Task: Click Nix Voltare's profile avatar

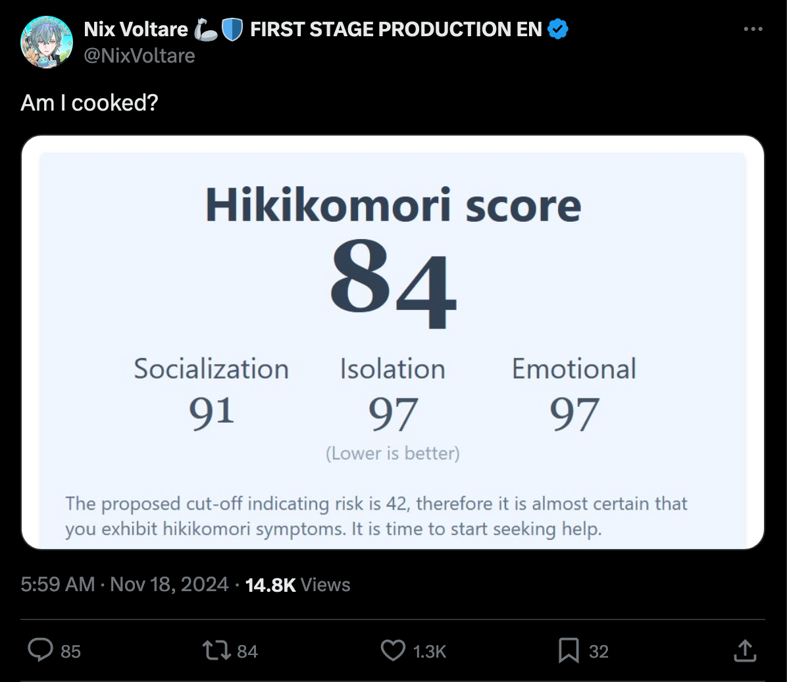Action: (x=47, y=42)
